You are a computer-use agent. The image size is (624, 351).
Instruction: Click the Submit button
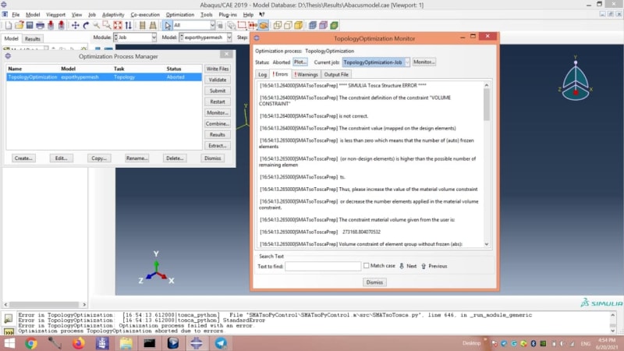click(218, 90)
